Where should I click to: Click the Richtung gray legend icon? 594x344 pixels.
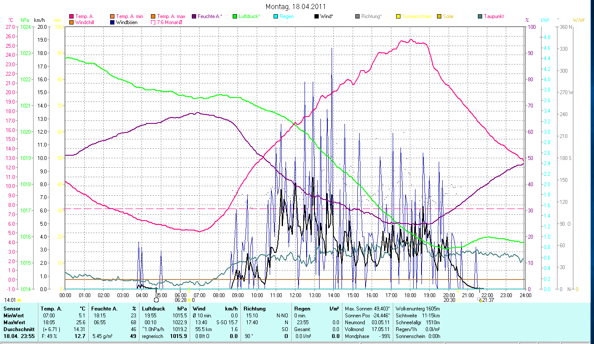(357, 16)
